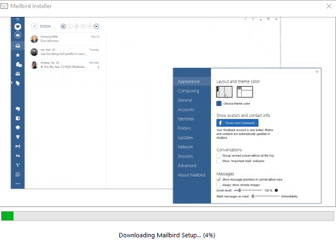The image size is (336, 241).
Task: Select the Appearance settings tab
Action: 192,81
